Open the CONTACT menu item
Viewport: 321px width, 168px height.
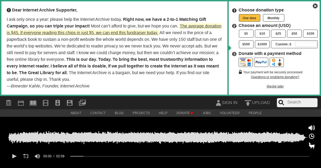tap(98, 113)
